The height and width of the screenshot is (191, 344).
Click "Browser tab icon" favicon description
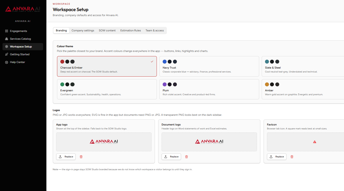click(297, 129)
